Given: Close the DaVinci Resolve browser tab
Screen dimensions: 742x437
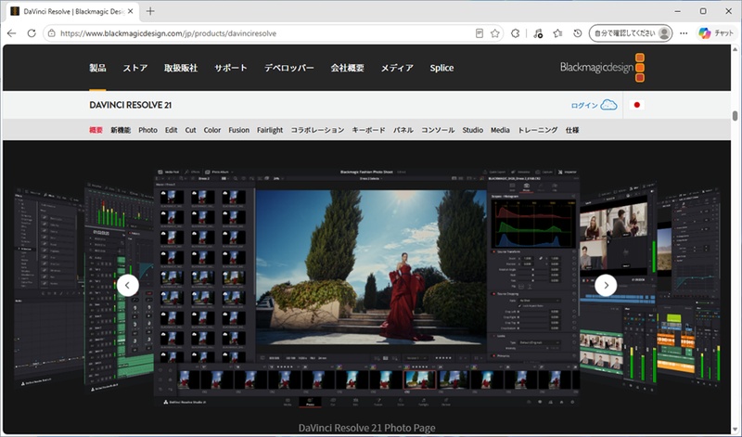Looking at the screenshot, I should [131, 11].
